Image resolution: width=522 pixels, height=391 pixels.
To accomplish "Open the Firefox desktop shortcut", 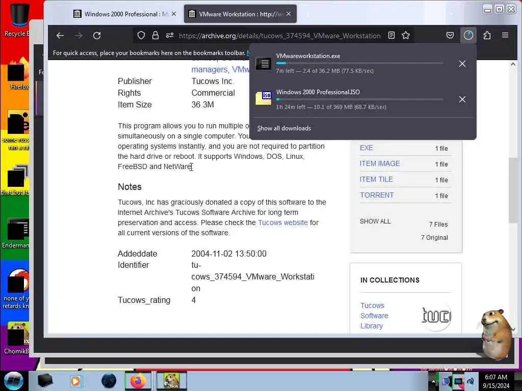I will click(17, 74).
